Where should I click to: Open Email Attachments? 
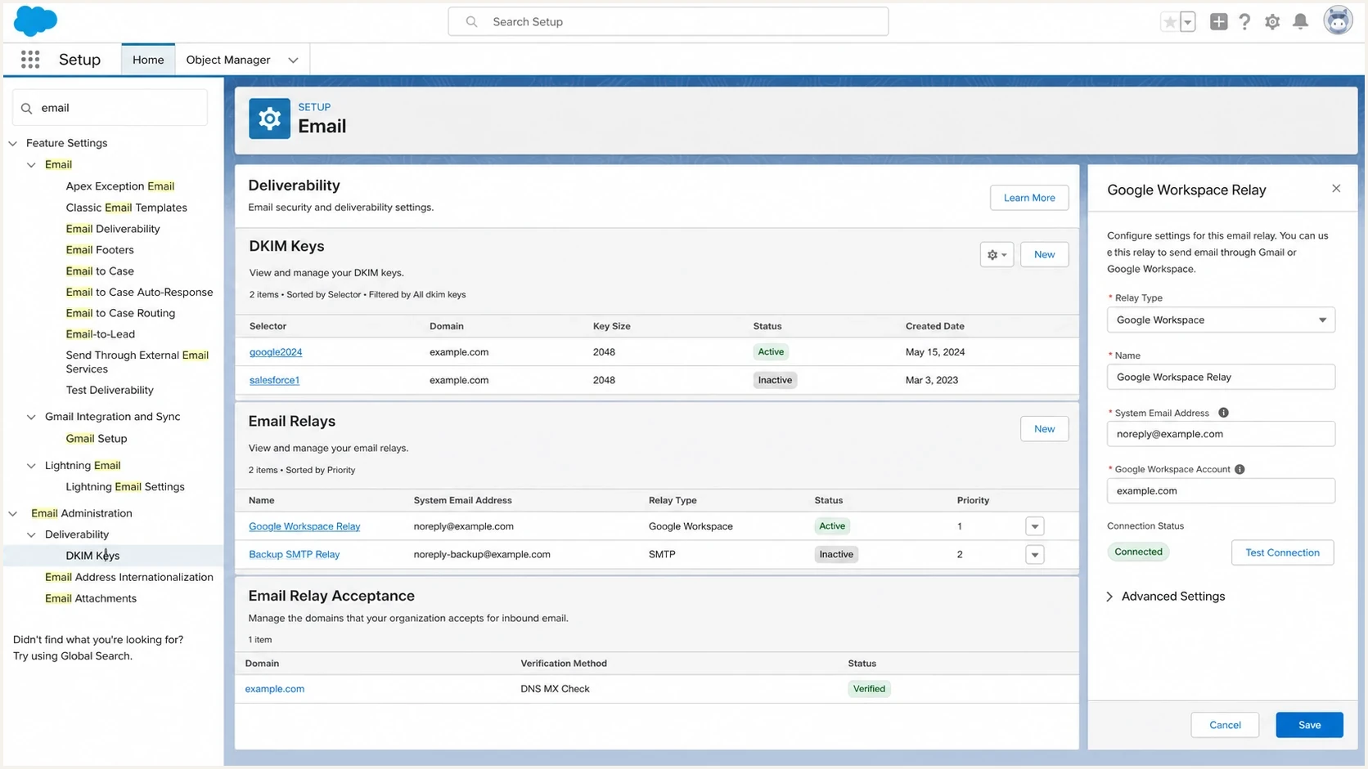point(91,598)
